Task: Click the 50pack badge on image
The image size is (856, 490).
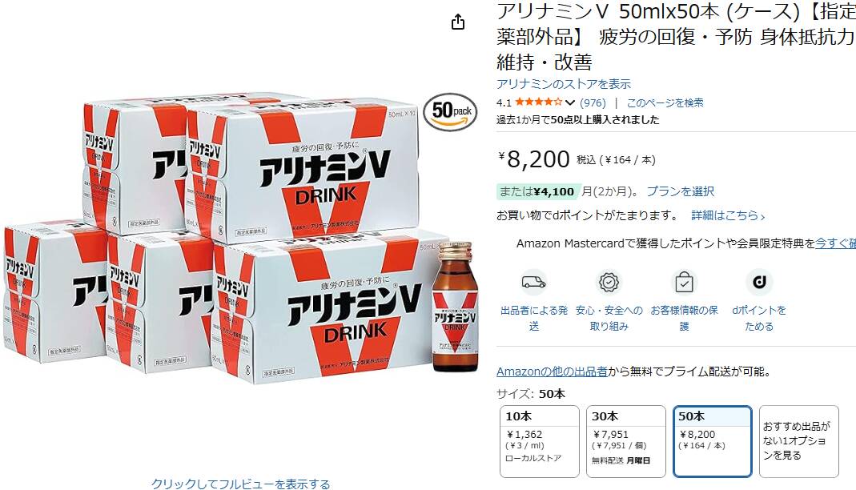Action: 450,112
